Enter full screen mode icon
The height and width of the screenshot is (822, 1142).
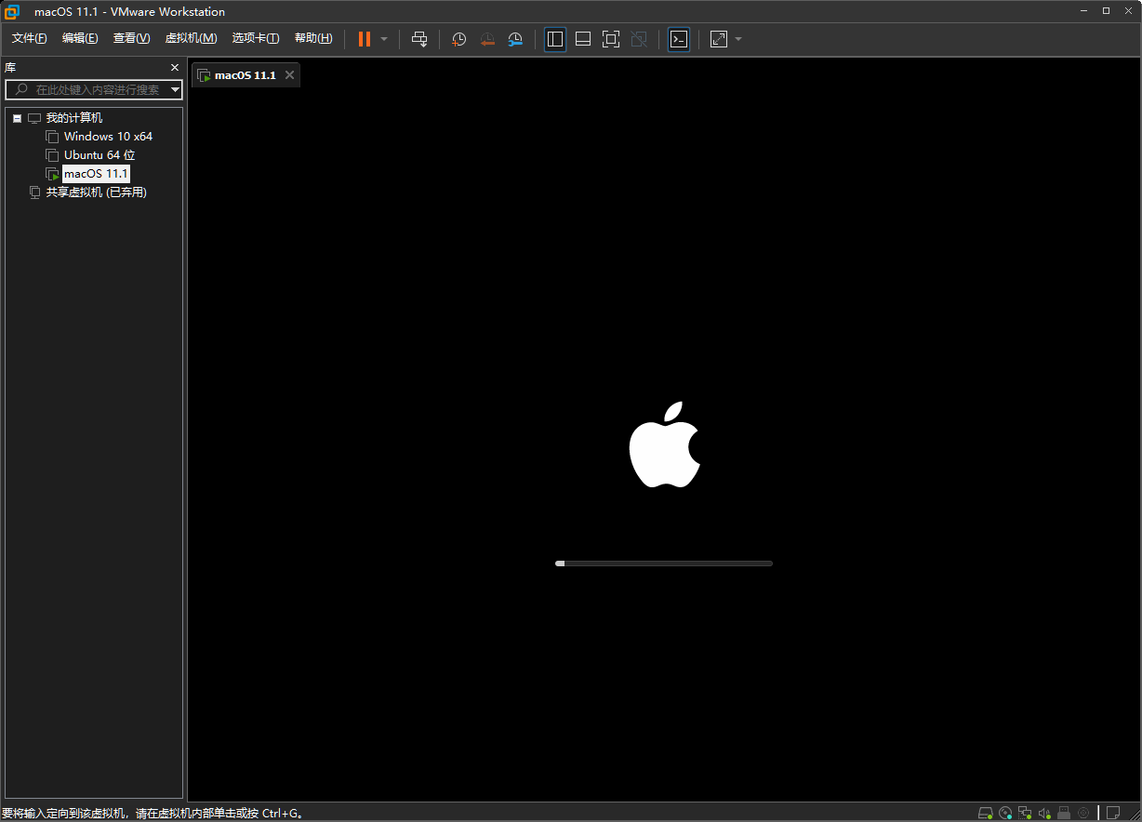tap(611, 39)
